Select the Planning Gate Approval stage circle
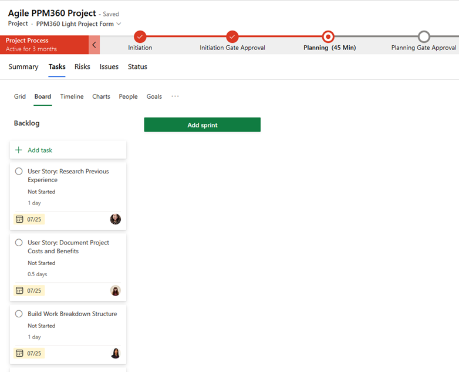Viewport: 459px width, 372px height. tap(424, 36)
